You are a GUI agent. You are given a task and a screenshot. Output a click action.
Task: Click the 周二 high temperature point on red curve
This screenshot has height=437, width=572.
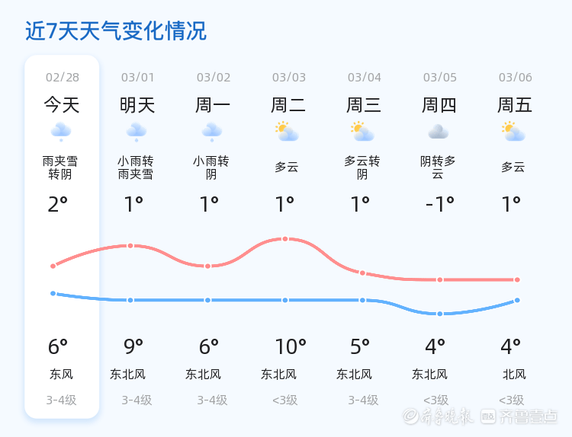tap(285, 239)
